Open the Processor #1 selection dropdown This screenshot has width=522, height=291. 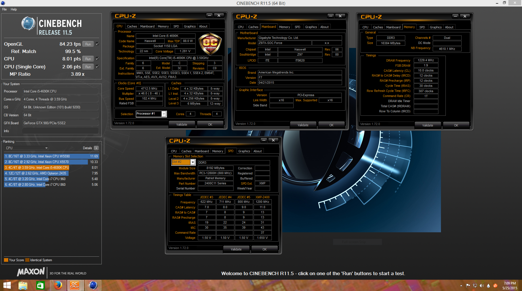point(164,114)
